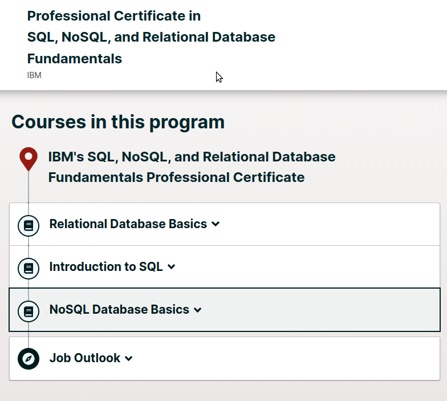447x401 pixels.
Task: Select the NoSQL Database Basics course title
Action: pyautogui.click(x=119, y=310)
